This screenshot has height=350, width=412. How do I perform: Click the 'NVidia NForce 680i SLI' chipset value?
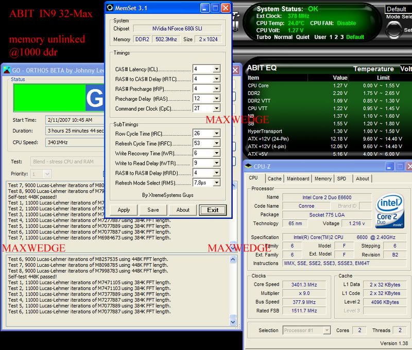(x=177, y=29)
